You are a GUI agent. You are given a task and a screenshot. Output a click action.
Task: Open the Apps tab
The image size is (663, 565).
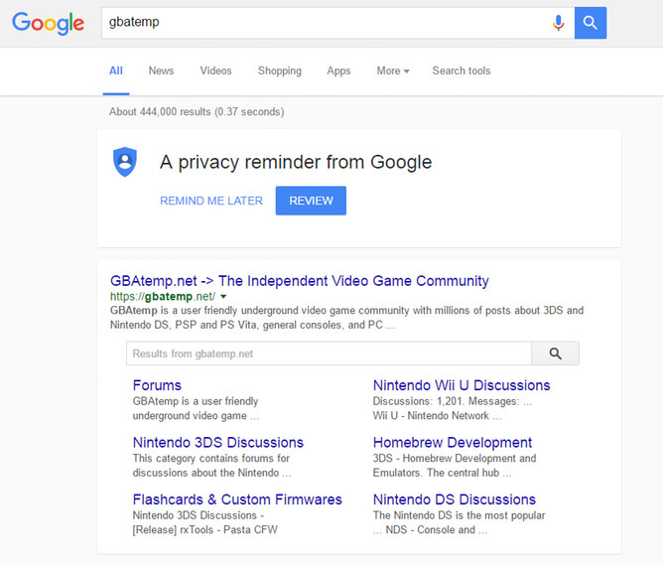click(338, 71)
